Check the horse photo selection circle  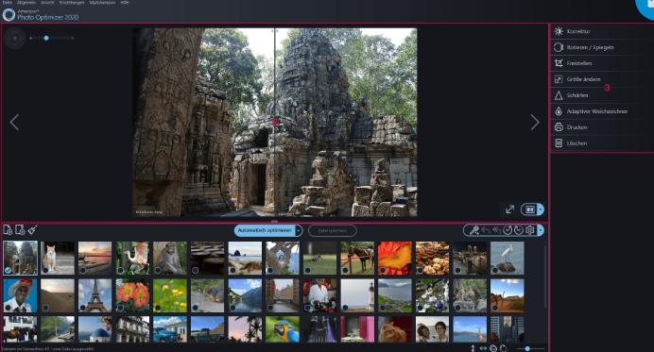tap(345, 270)
